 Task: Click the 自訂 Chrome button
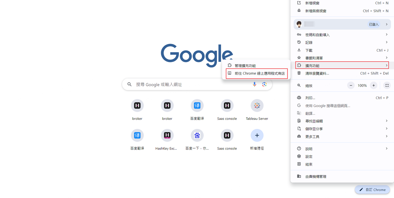[x=372, y=190]
